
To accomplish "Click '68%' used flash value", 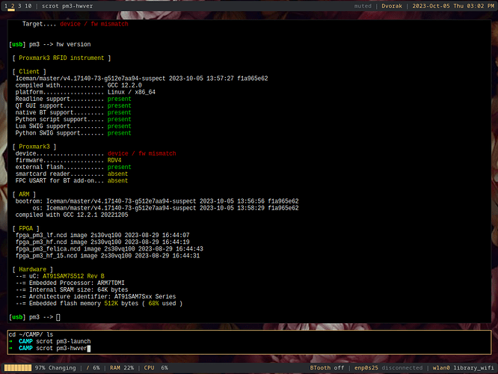I will click(x=154, y=304).
